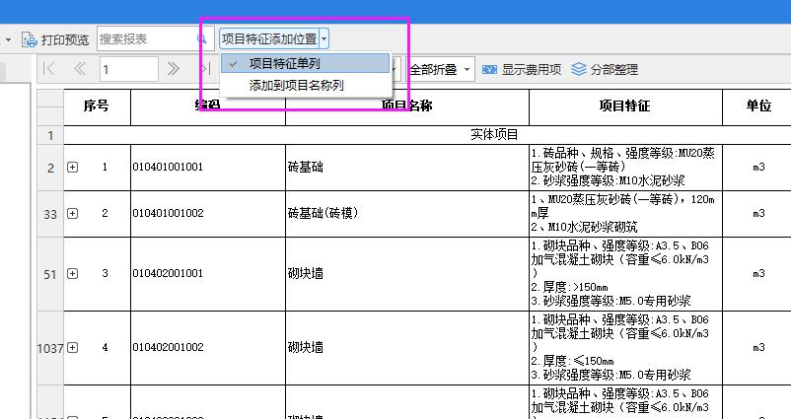Click the print preview icon
This screenshot has width=791, height=419.
point(30,39)
